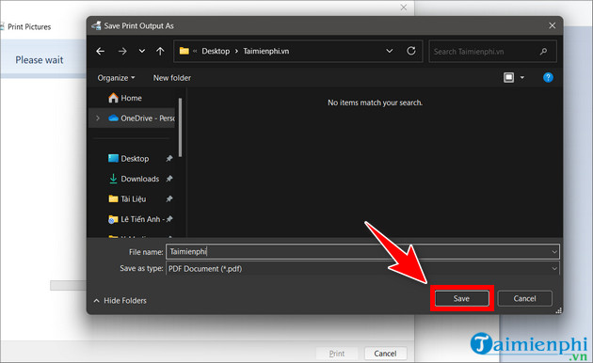Close the Print Pictures window

coord(404,8)
